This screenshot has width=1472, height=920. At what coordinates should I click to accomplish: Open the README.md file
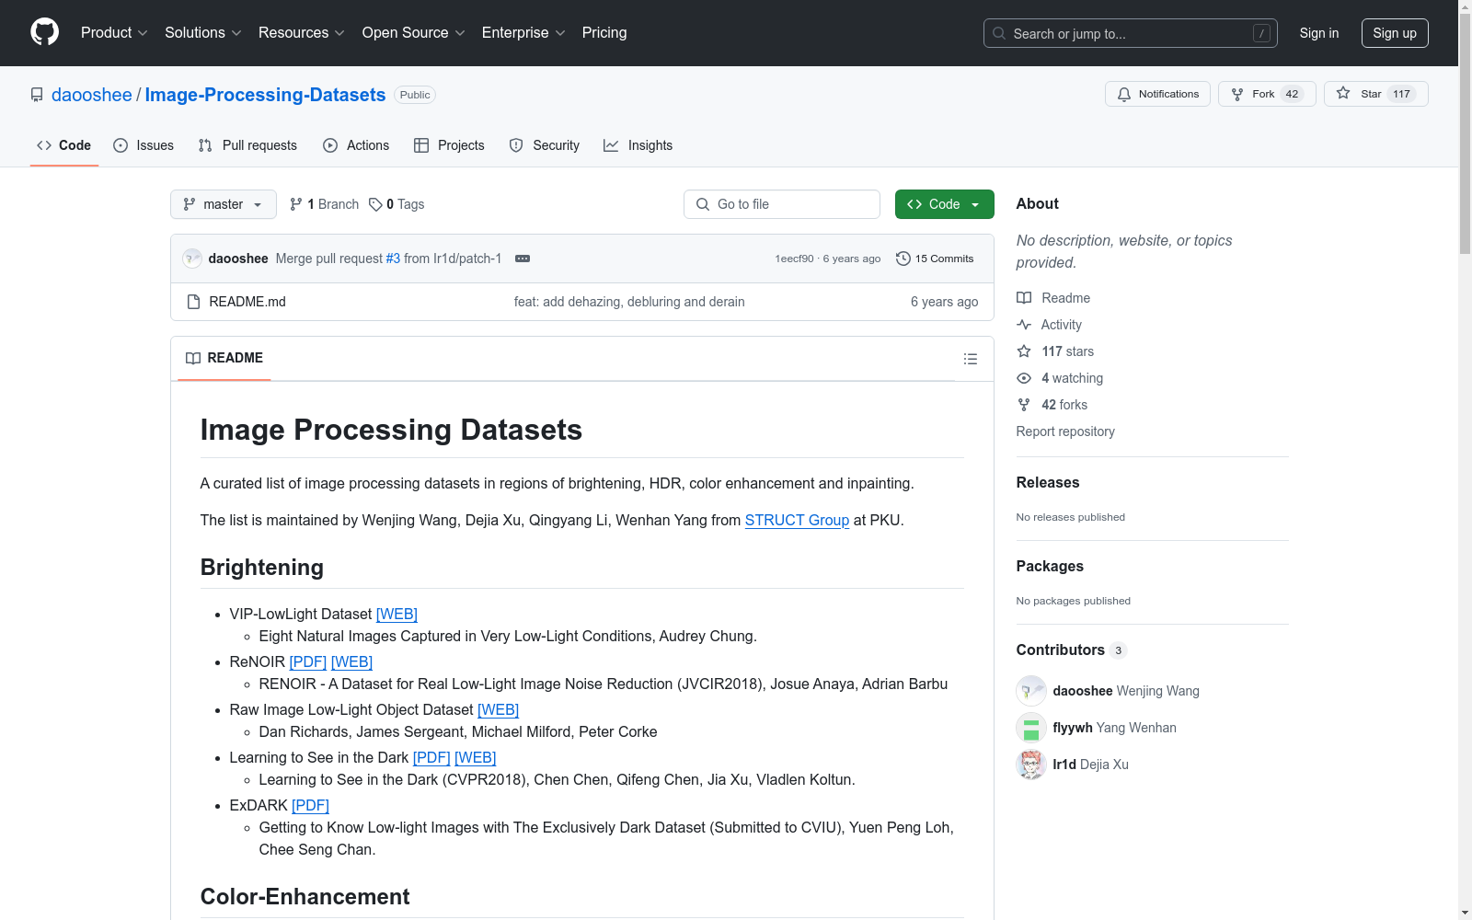(247, 302)
